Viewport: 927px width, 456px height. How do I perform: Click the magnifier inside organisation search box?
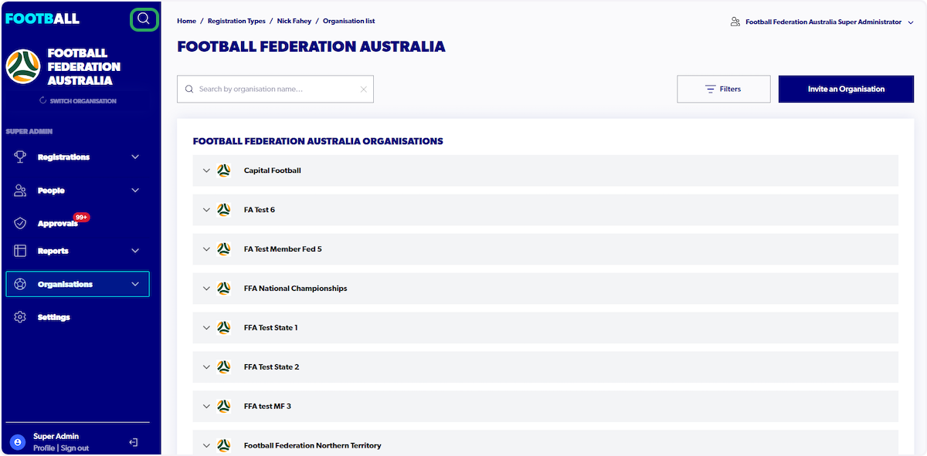[x=189, y=90]
